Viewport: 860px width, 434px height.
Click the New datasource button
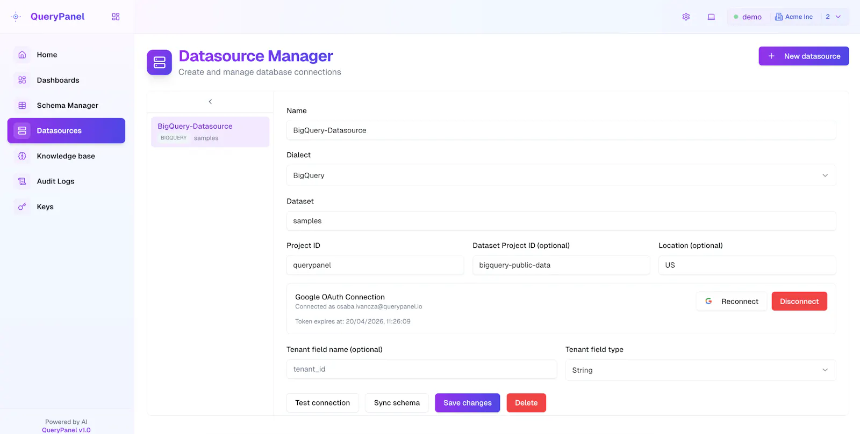click(x=804, y=56)
